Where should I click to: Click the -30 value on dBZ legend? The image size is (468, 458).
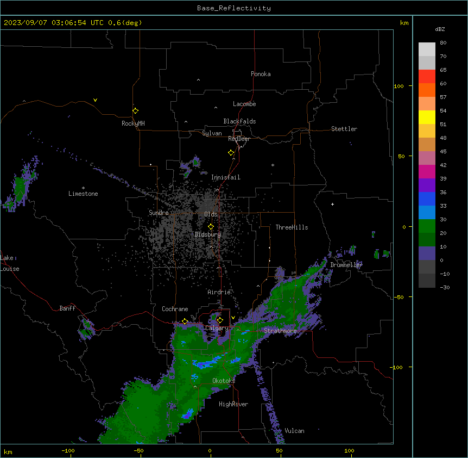coord(445,287)
